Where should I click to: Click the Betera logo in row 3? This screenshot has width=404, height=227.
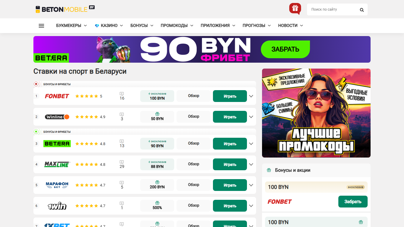pyautogui.click(x=57, y=144)
